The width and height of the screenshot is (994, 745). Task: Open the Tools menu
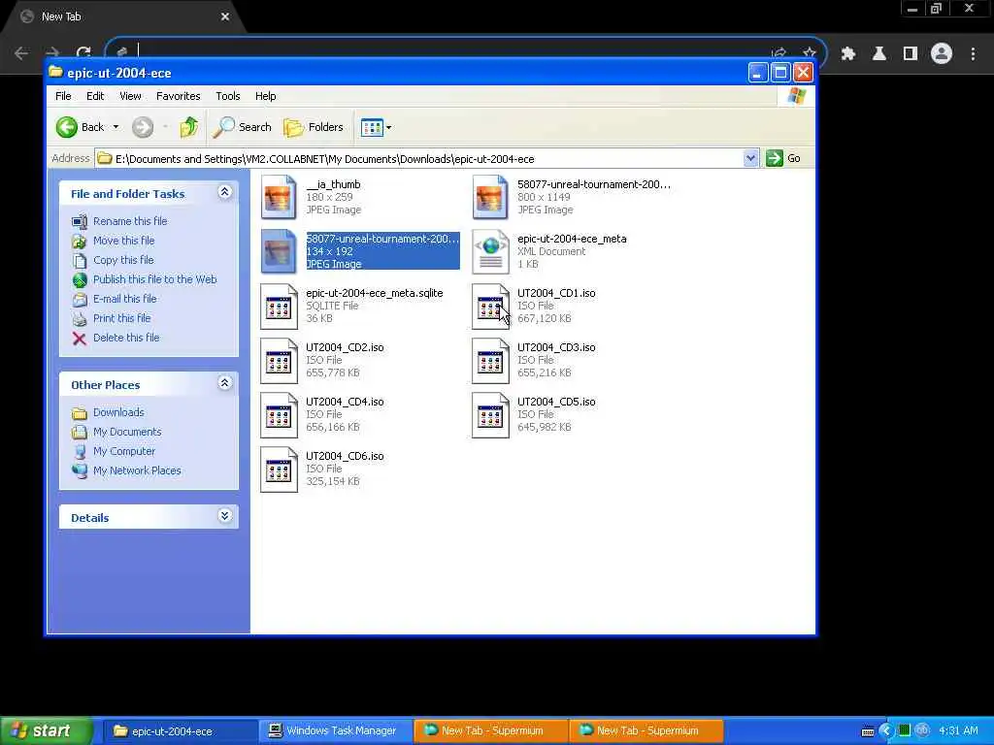227,96
